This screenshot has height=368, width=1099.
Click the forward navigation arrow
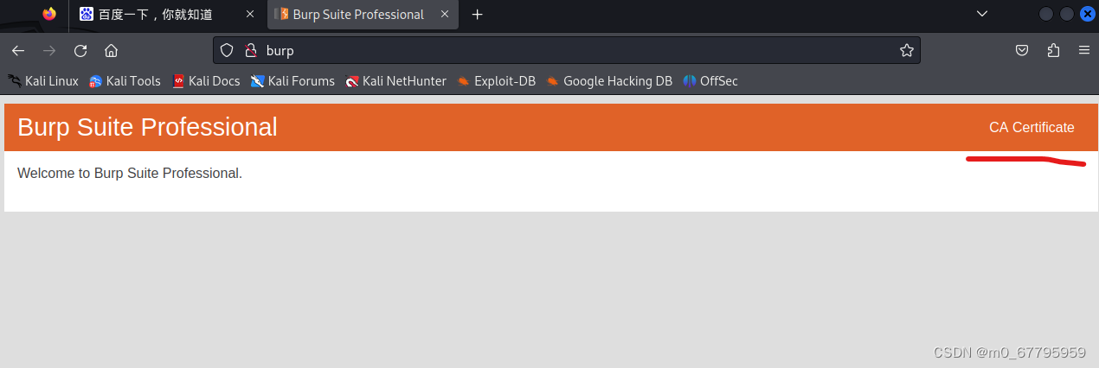(x=49, y=50)
